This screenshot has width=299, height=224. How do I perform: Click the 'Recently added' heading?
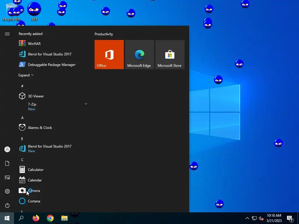[x=30, y=34]
